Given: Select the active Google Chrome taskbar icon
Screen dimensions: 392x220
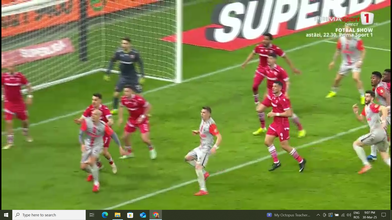Looking at the screenshot, I should tap(156, 215).
